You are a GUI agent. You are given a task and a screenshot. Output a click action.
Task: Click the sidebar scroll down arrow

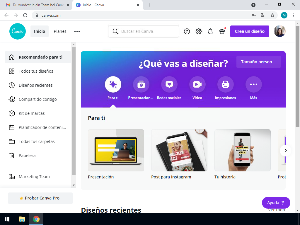(74, 185)
